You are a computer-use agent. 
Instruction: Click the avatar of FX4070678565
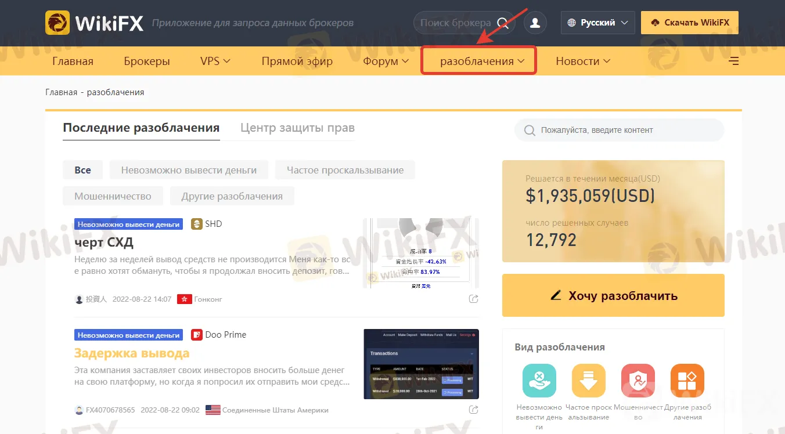coord(80,410)
